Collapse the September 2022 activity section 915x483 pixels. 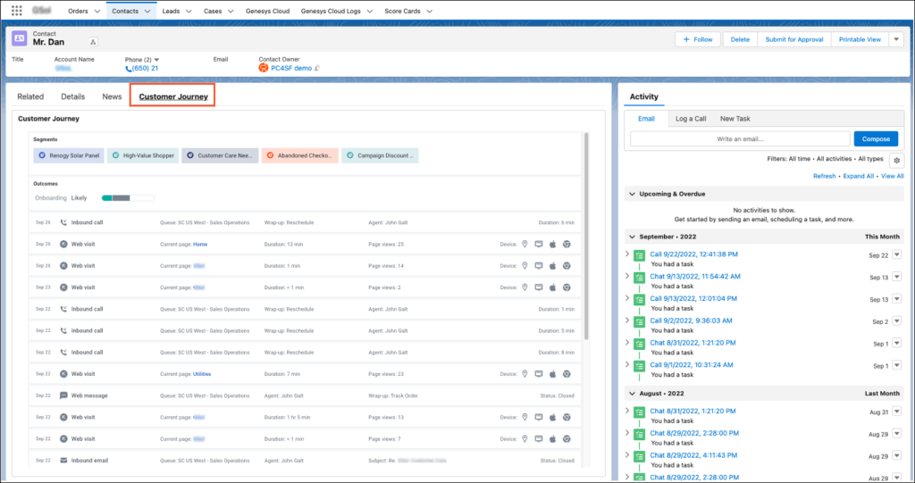(633, 237)
